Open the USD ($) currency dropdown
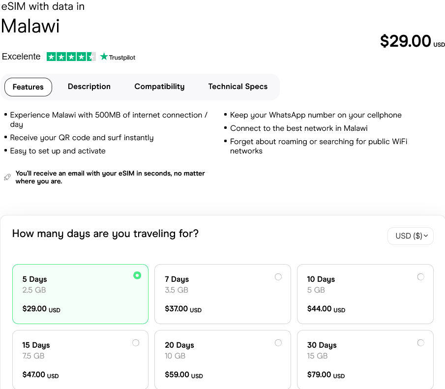This screenshot has width=445, height=389. click(411, 236)
